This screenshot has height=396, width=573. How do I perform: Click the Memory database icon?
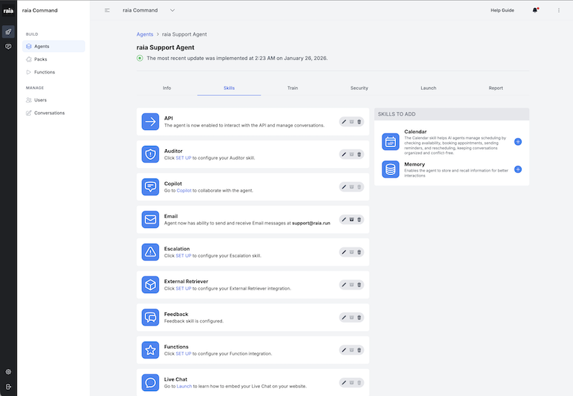390,169
